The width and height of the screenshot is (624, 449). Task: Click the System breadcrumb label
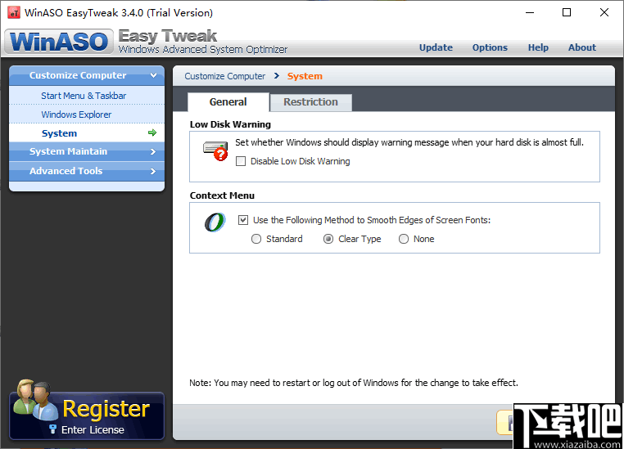point(305,76)
